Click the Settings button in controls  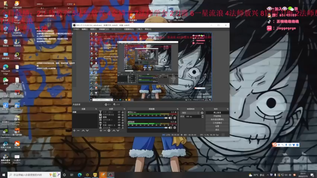tap(217, 126)
